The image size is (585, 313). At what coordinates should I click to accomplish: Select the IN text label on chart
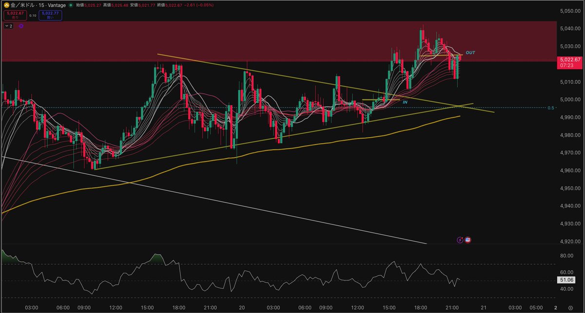(405, 102)
